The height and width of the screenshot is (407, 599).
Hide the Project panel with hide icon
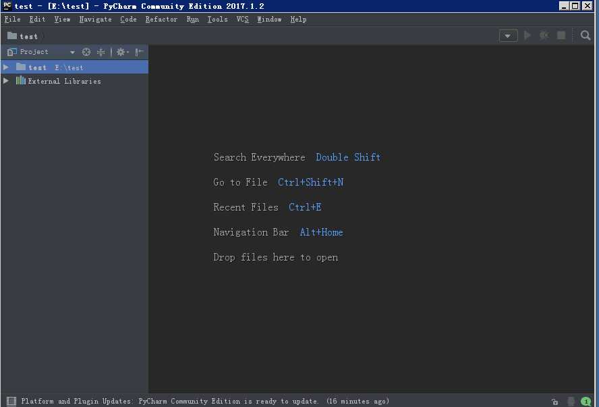(140, 52)
